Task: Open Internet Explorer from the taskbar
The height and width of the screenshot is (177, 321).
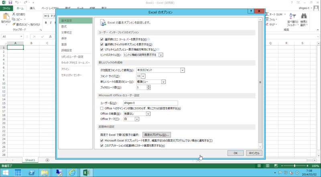Action: pyautogui.click(x=72, y=173)
